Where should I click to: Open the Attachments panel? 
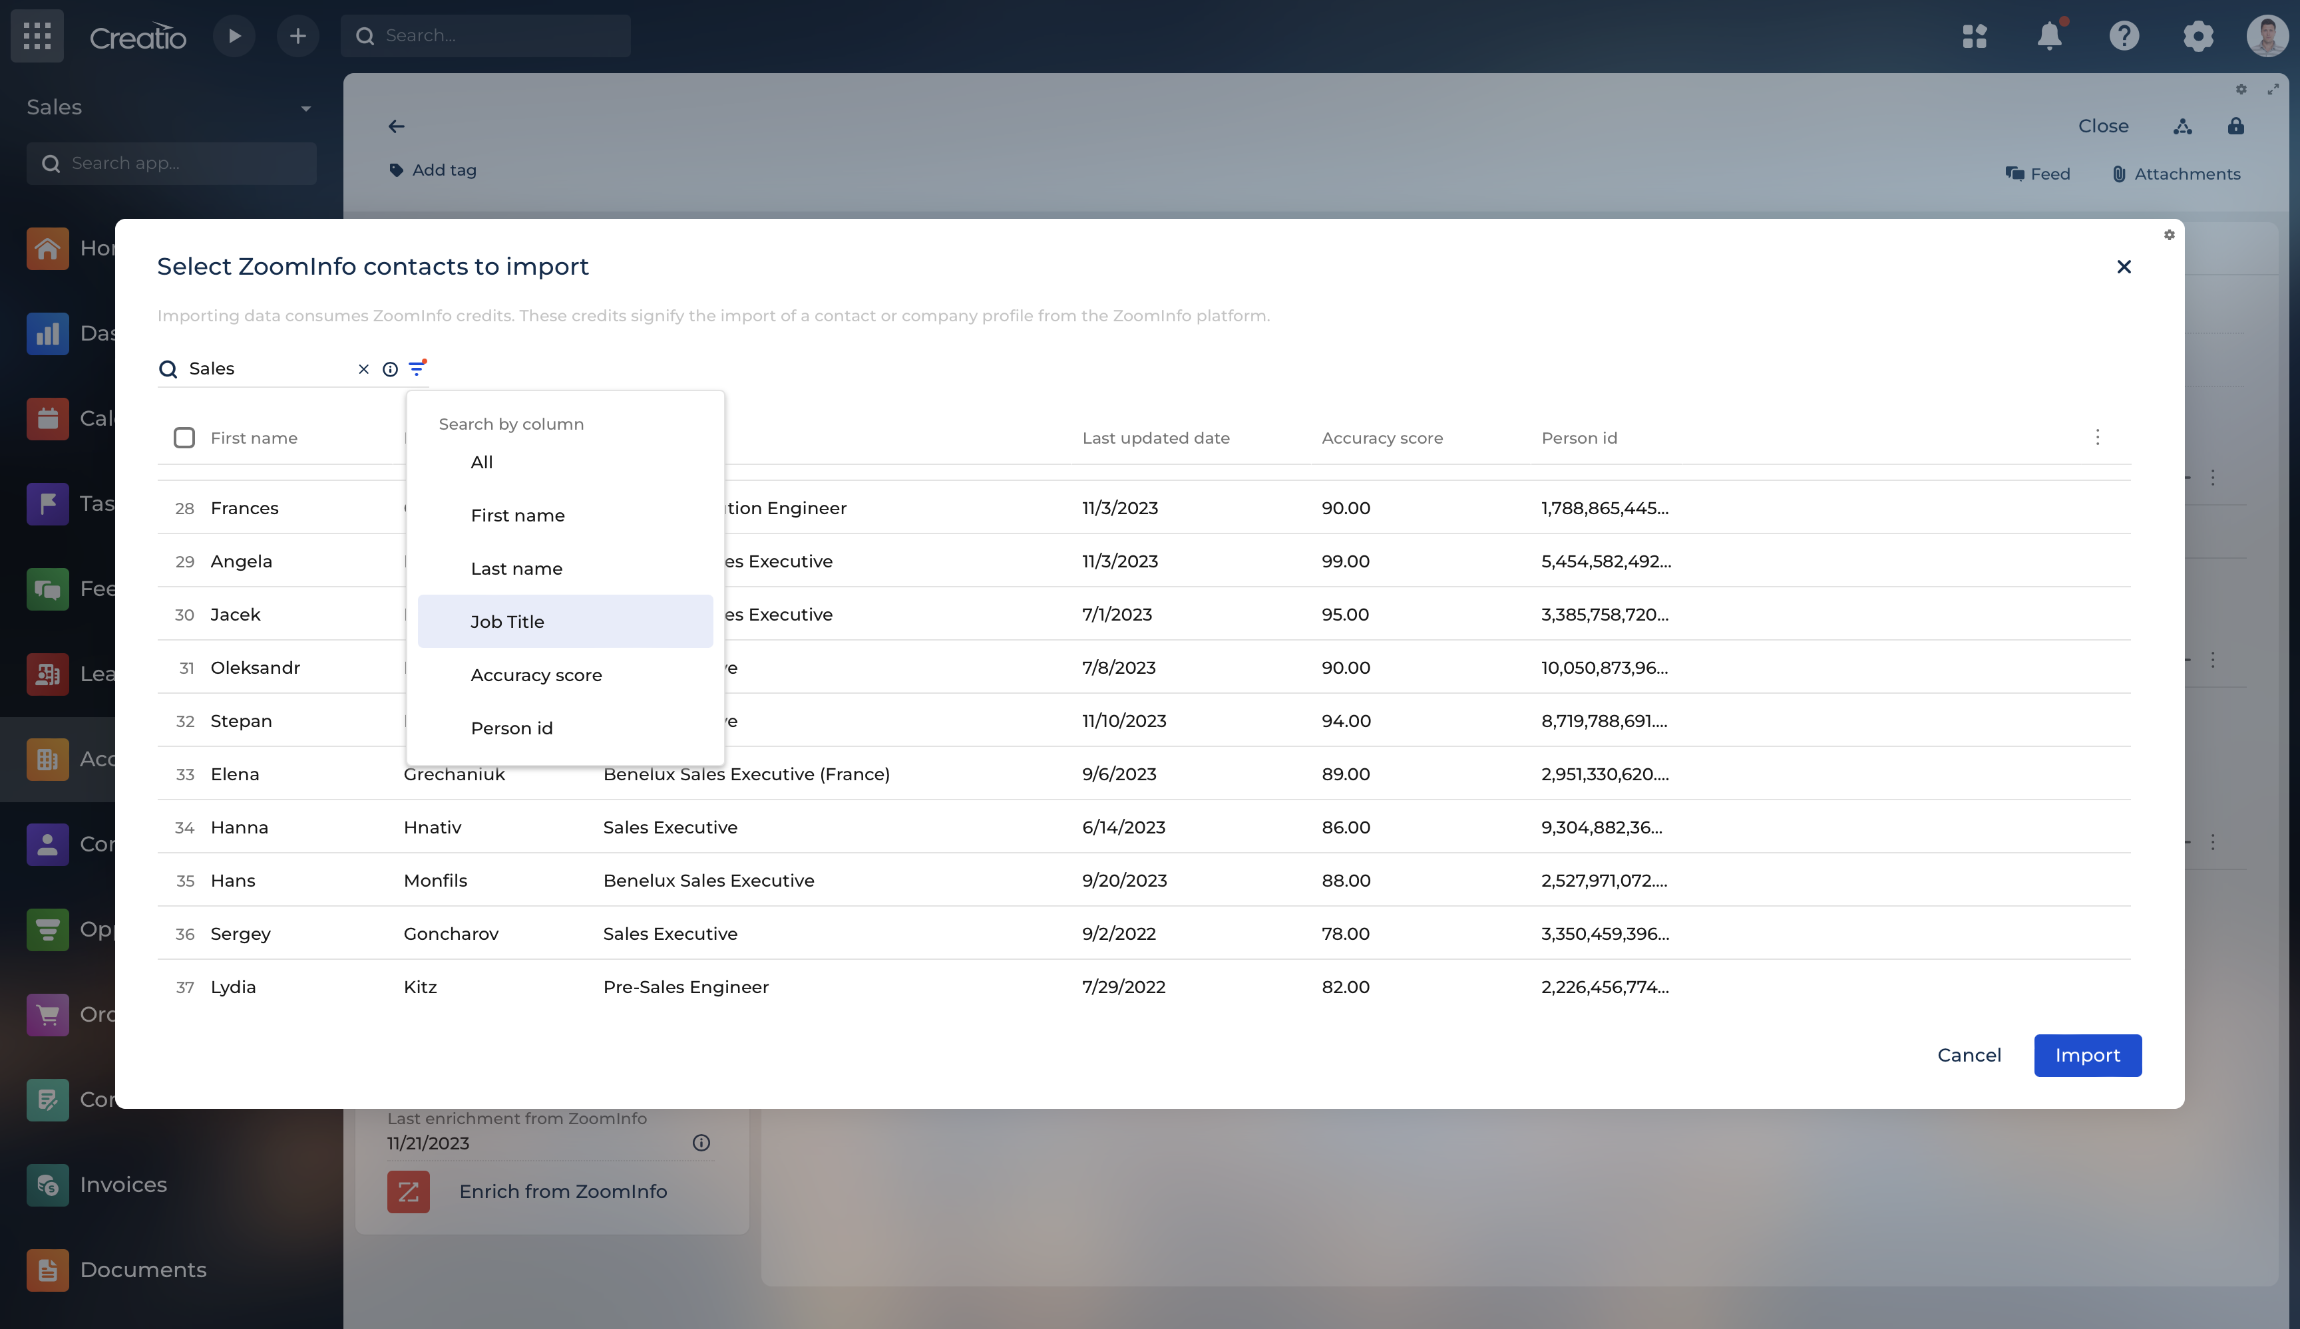[2176, 174]
